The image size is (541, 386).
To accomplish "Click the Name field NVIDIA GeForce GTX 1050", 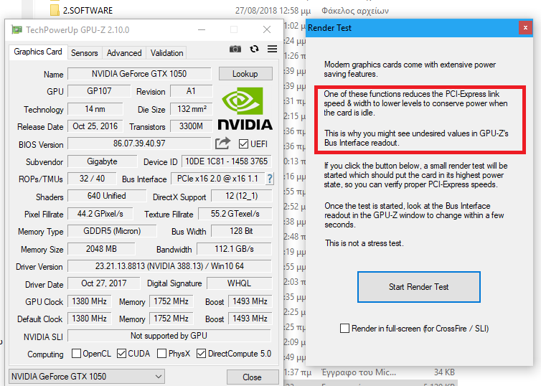I will 139,74.
